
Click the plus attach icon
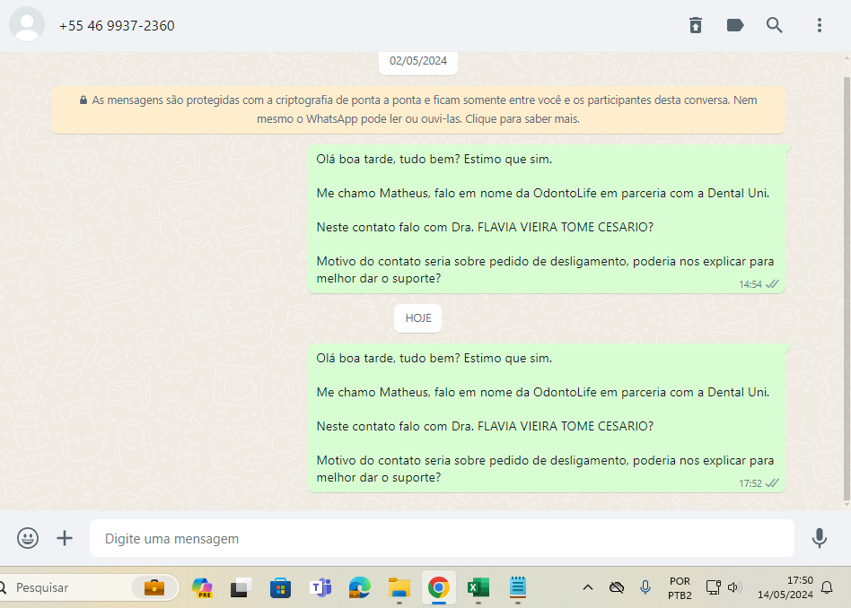coord(65,538)
